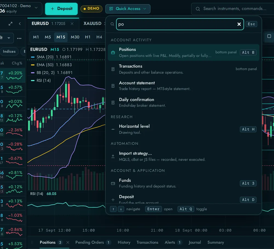
Task: Collapse the watchlist side panel
Action: tap(20, 24)
